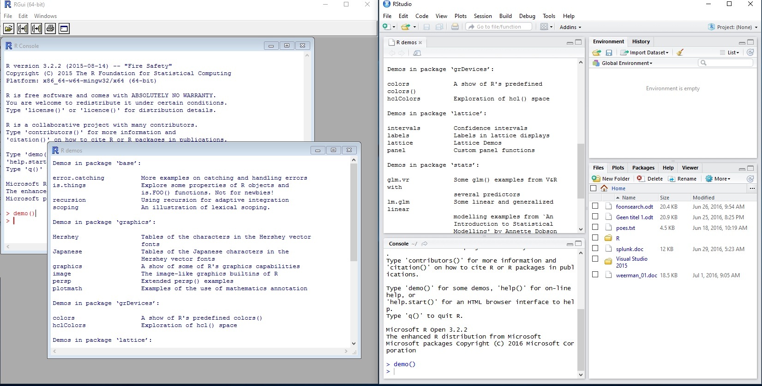Check the box for weerman_01.doc
Viewport: 762px width, 386px height.
click(x=595, y=274)
